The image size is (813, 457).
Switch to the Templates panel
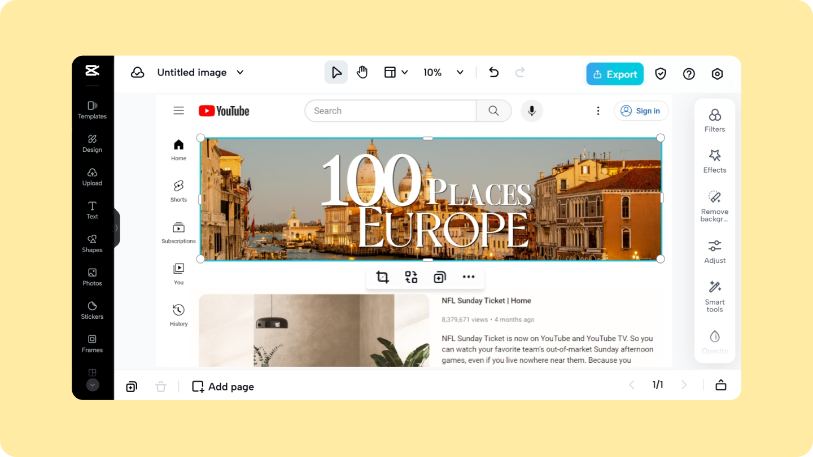point(92,111)
